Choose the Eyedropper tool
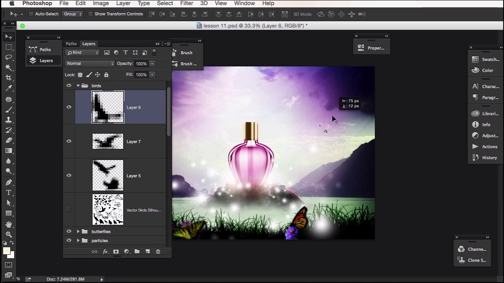Screen dimensions: 504x283 [x=9, y=88]
